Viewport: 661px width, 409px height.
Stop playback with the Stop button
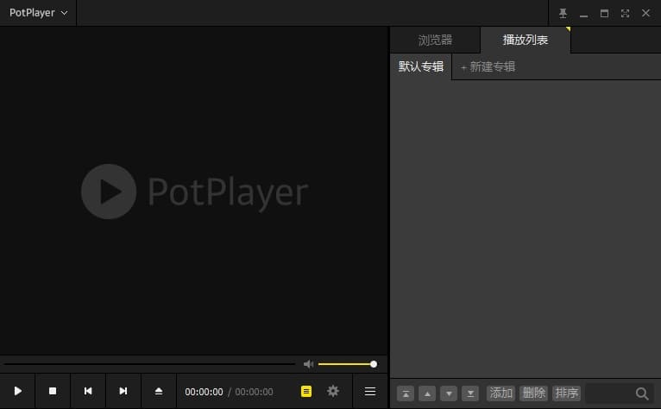(53, 391)
